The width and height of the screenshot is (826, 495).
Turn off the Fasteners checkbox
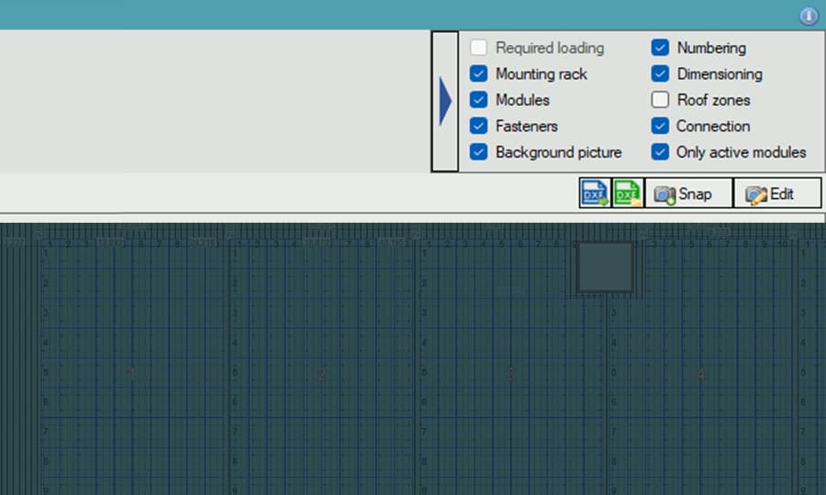478,126
